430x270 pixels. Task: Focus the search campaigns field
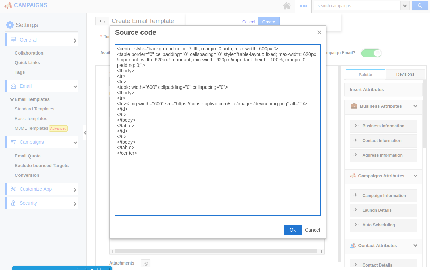click(x=357, y=6)
